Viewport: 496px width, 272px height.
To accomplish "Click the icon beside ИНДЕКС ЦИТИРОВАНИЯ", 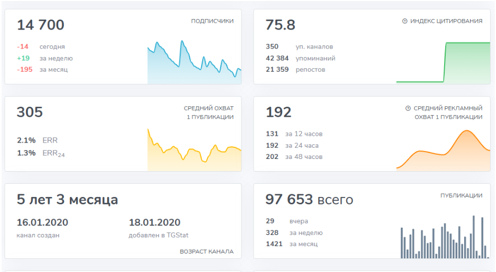I will pos(405,22).
